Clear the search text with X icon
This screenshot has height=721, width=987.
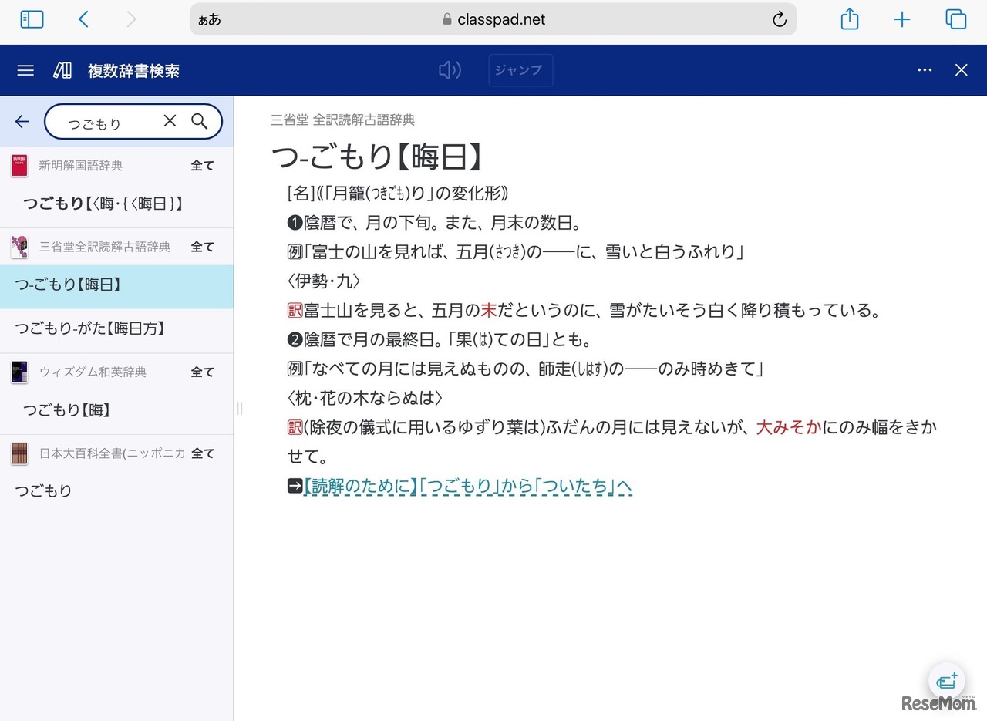coord(170,120)
